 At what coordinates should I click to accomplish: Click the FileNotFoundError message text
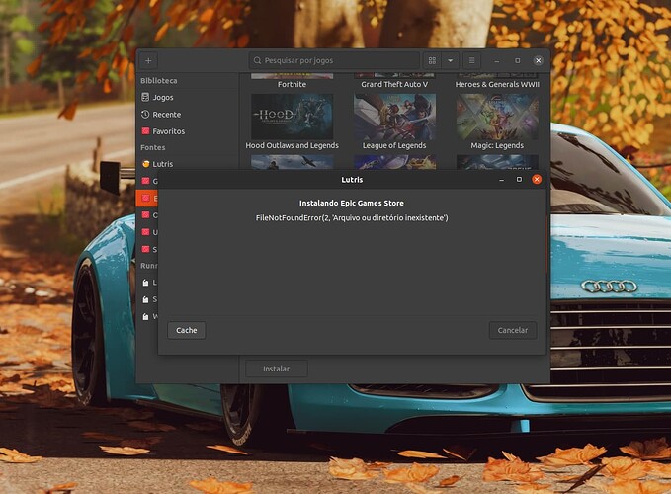(x=352, y=217)
